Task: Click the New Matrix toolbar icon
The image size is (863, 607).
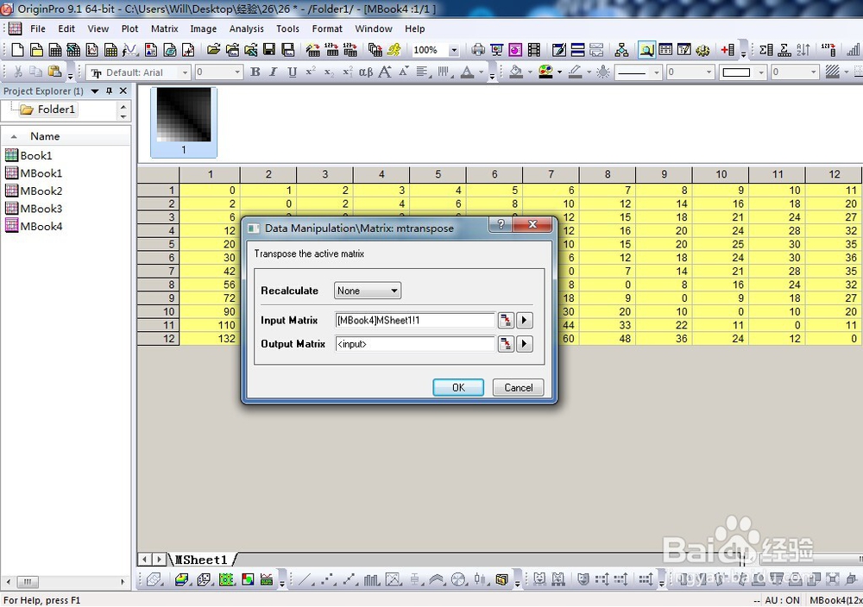Action: pos(110,50)
